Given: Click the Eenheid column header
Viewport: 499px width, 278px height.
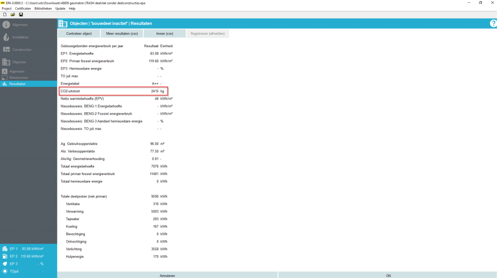Looking at the screenshot, I should tap(167, 46).
